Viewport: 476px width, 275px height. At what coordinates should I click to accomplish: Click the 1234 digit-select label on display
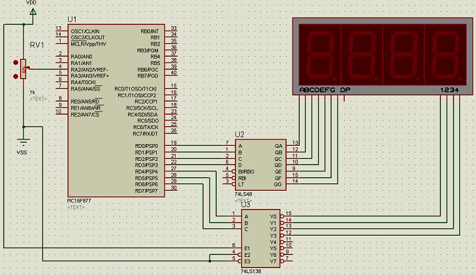coord(449,90)
